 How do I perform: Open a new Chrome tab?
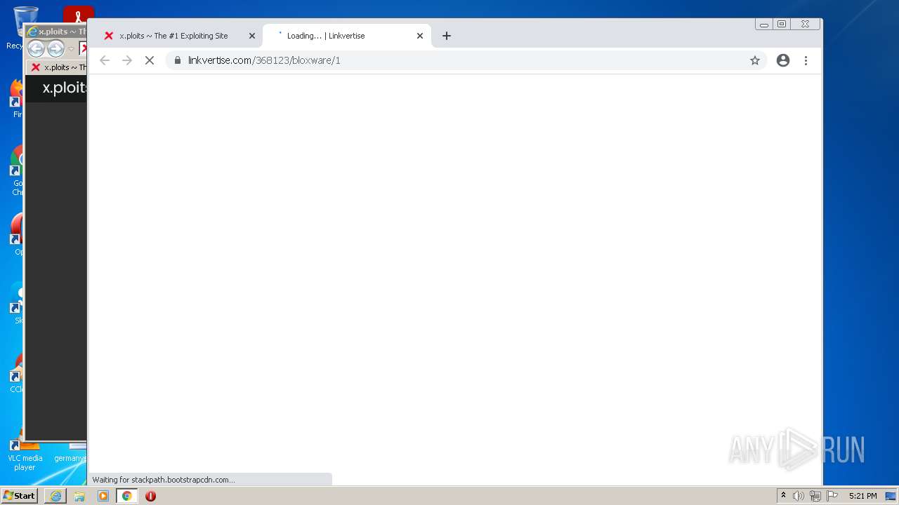pos(447,36)
